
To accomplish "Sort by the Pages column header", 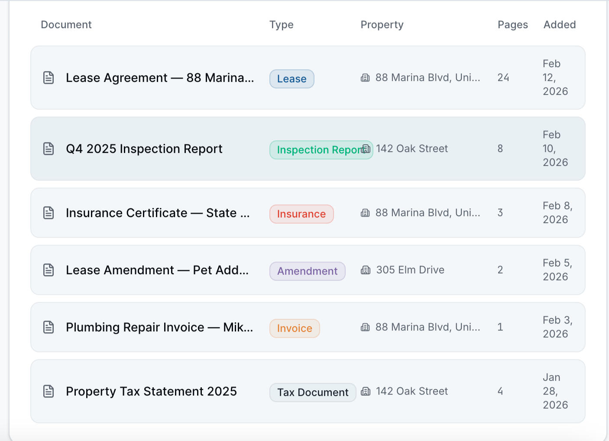I will point(512,25).
